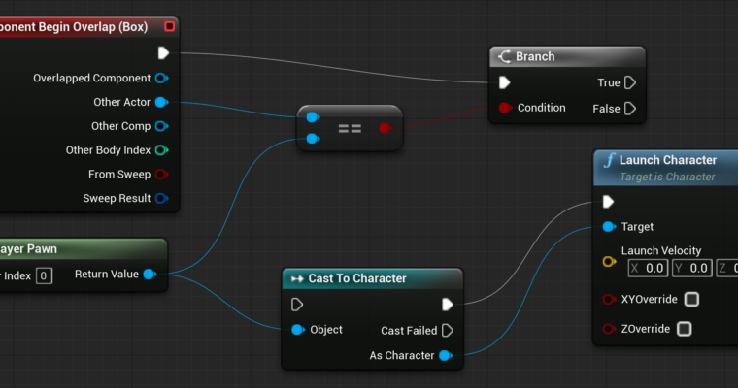Select the From Sweep boolean pin
Screen dimensions: 738x388
(x=162, y=174)
